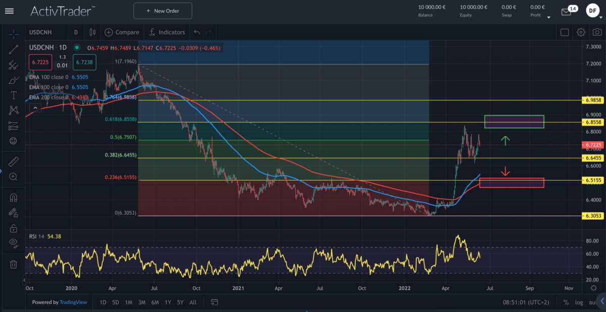Toggle magnet mode for drawings
The height and width of the screenshot is (312, 606).
click(x=14, y=198)
